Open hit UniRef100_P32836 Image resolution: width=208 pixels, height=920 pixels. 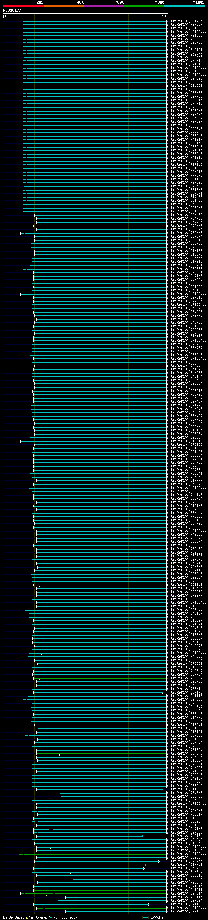click(187, 269)
